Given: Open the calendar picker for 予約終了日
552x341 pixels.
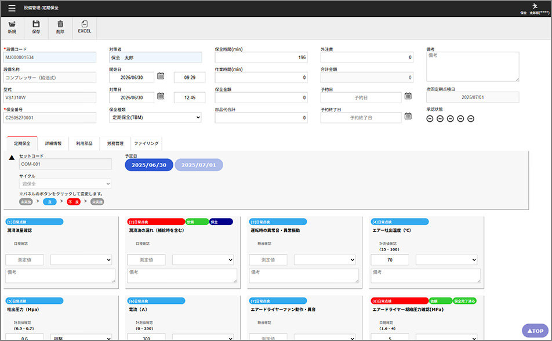Looking at the screenshot, I should coord(408,116).
